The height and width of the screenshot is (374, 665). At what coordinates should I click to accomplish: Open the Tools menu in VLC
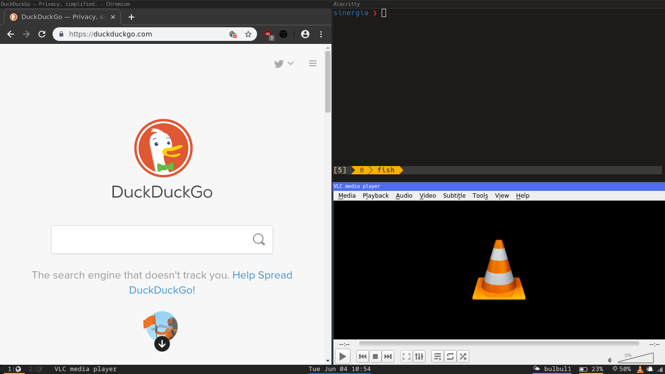[480, 195]
